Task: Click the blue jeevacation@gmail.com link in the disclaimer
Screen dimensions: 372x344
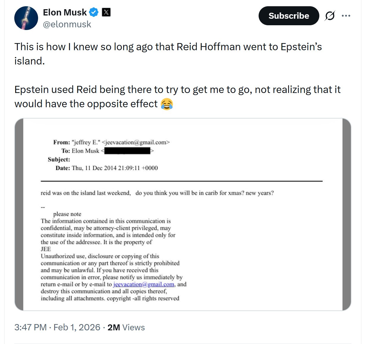Action: click(x=144, y=284)
